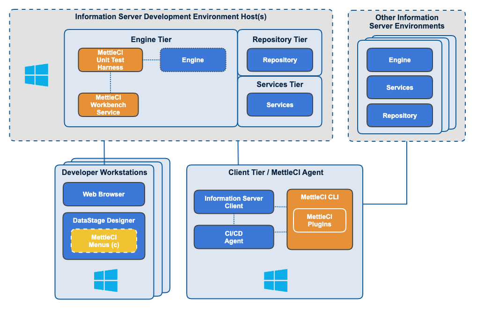
Task: Click the Windows logo in Engine Tier host
Action: pyautogui.click(x=37, y=75)
